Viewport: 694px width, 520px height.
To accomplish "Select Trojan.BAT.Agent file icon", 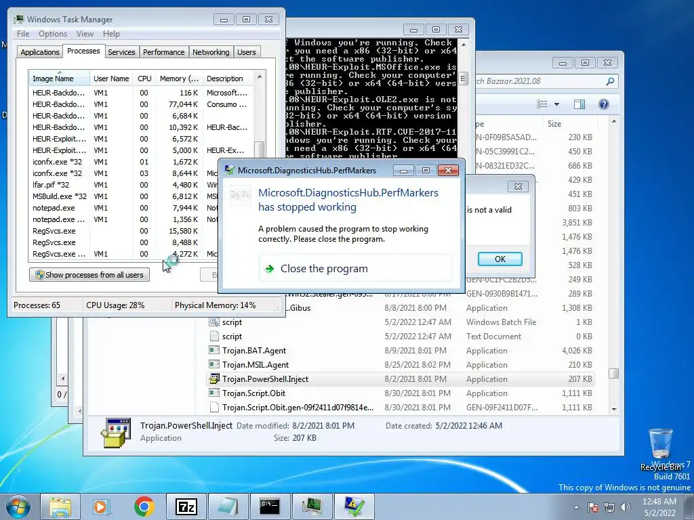I will click(x=214, y=350).
